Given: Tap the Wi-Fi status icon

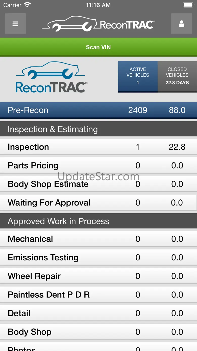Looking at the screenshot, I should [27, 5].
